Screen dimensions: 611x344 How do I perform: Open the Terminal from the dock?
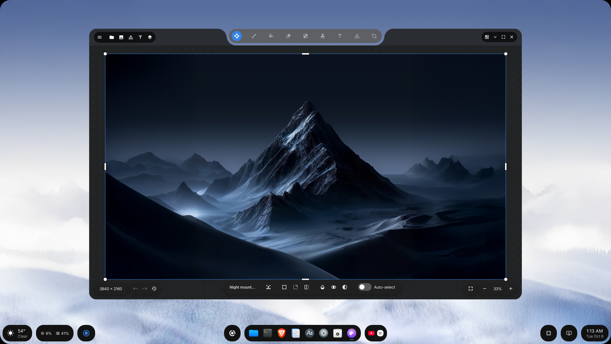[x=268, y=333]
